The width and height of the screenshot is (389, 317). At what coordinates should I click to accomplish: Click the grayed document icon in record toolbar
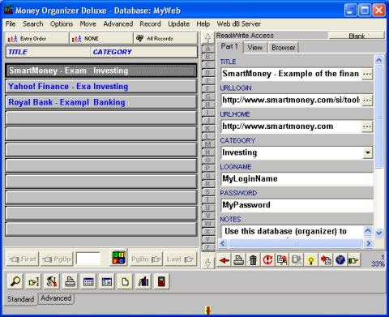297,260
